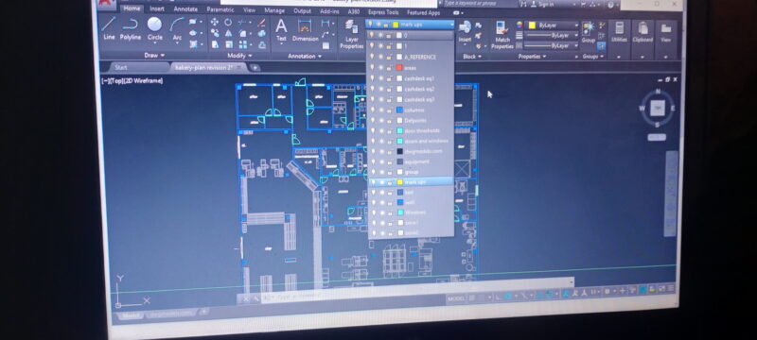757x340 pixels.
Task: Select the Rotate tool in Modify
Action: [228, 22]
